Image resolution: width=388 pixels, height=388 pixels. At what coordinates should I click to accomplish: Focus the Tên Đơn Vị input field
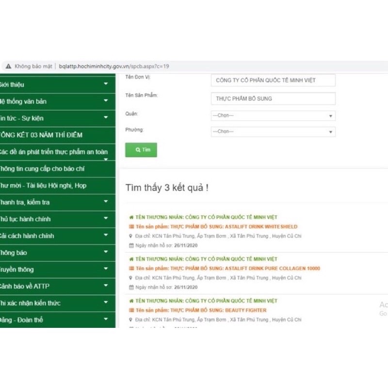point(273,80)
